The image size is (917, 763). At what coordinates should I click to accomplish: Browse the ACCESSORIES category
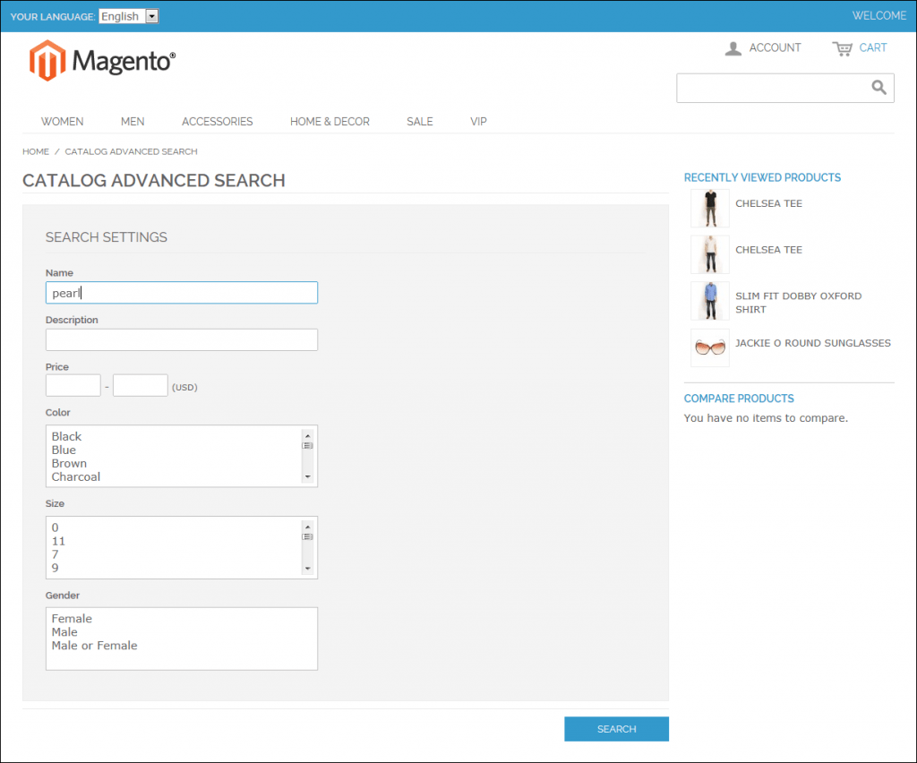click(x=217, y=121)
